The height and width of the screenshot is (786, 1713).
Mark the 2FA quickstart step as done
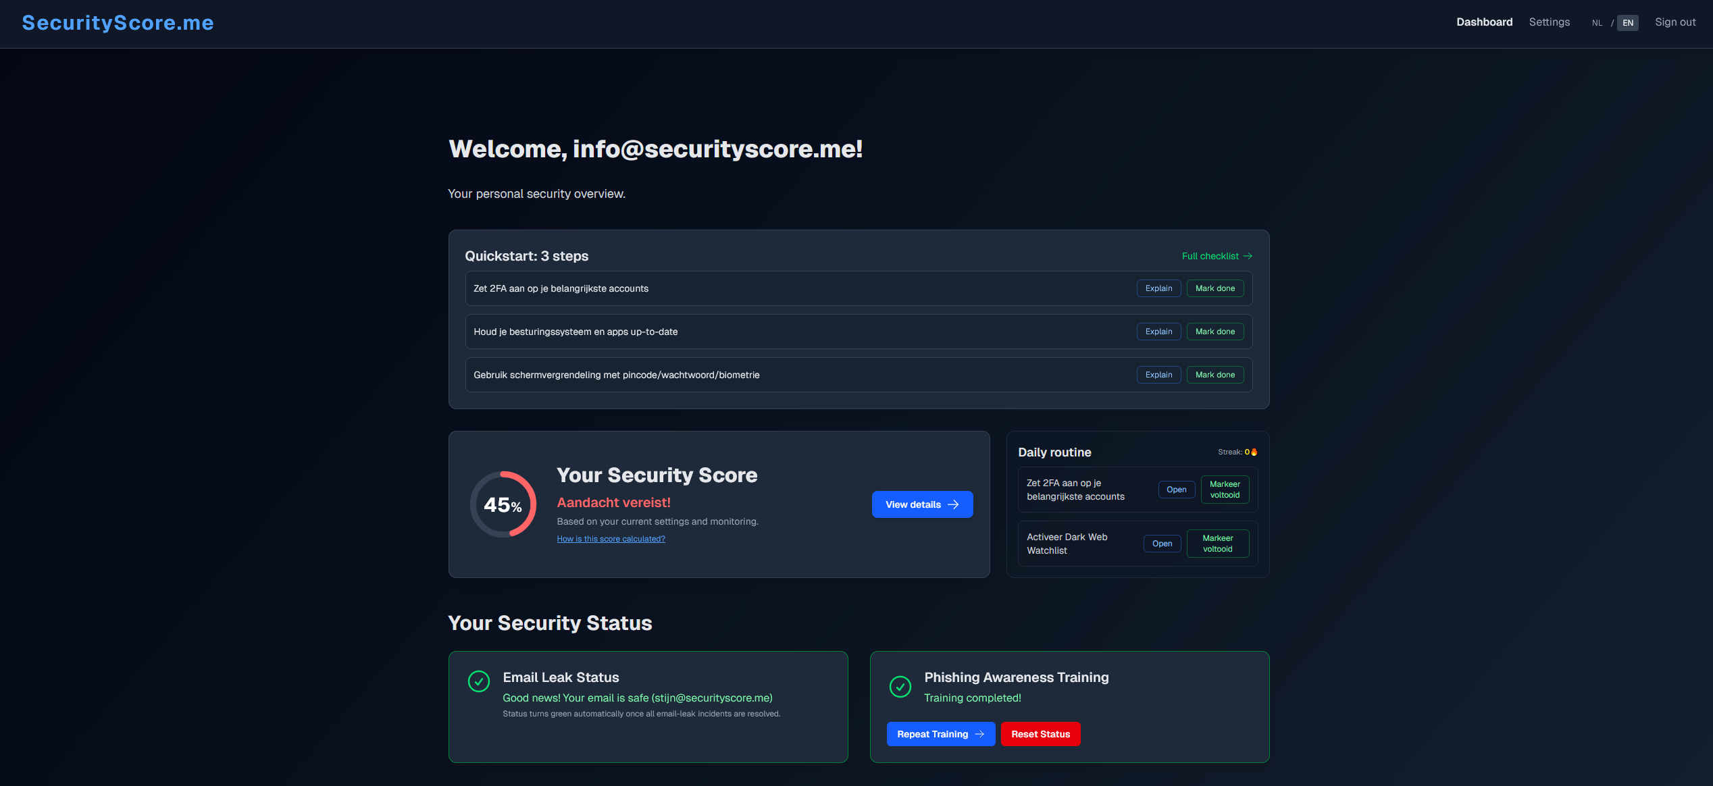1215,288
